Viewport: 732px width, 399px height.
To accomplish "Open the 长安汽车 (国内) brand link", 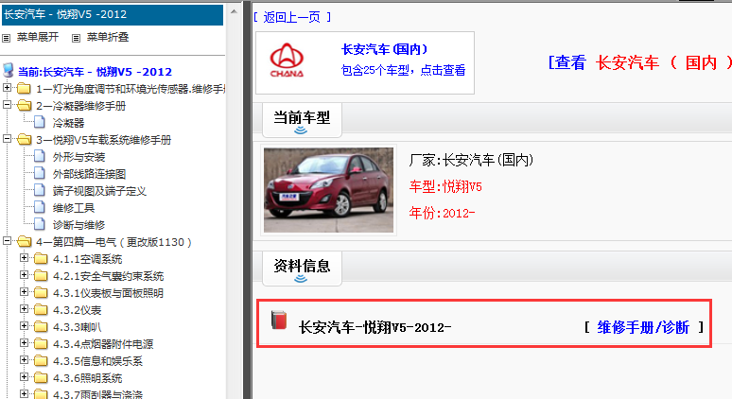I will 384,49.
